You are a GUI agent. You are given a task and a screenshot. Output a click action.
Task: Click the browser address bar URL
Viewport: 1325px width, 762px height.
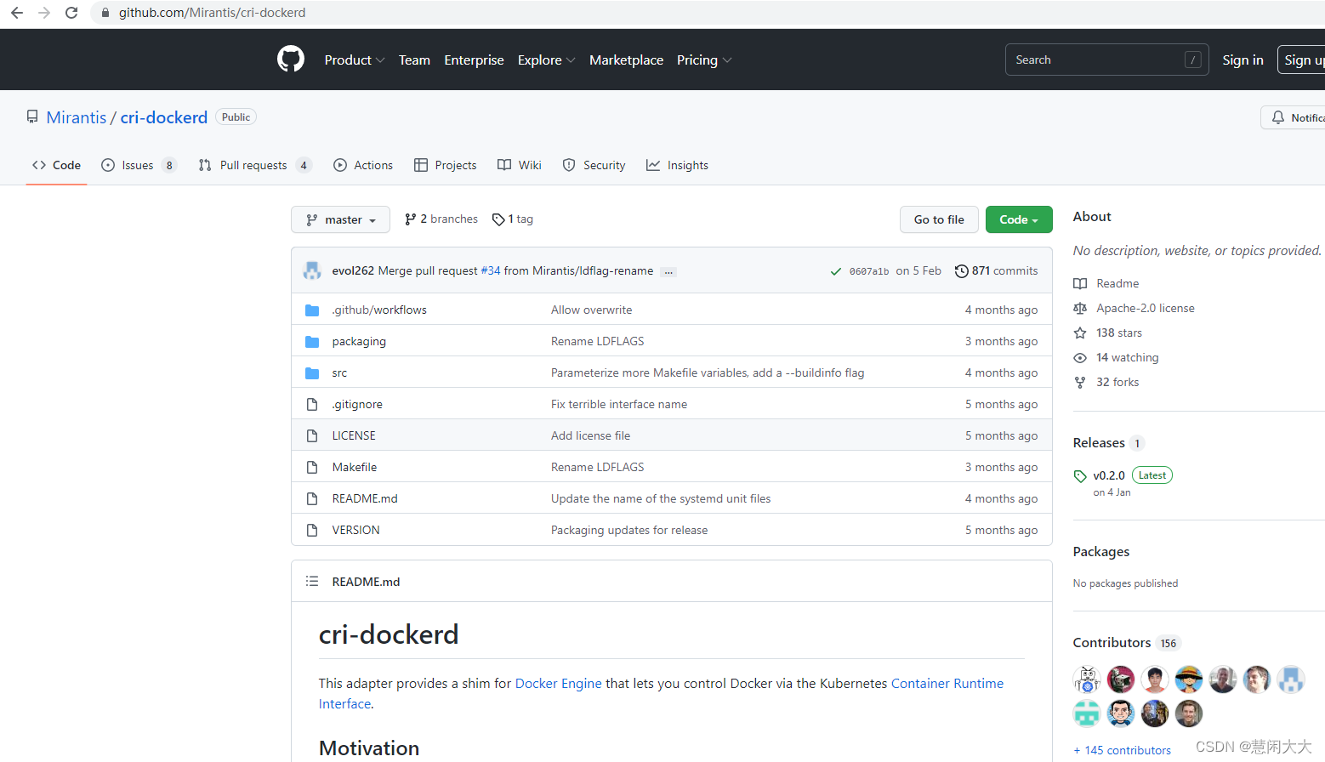(x=212, y=13)
